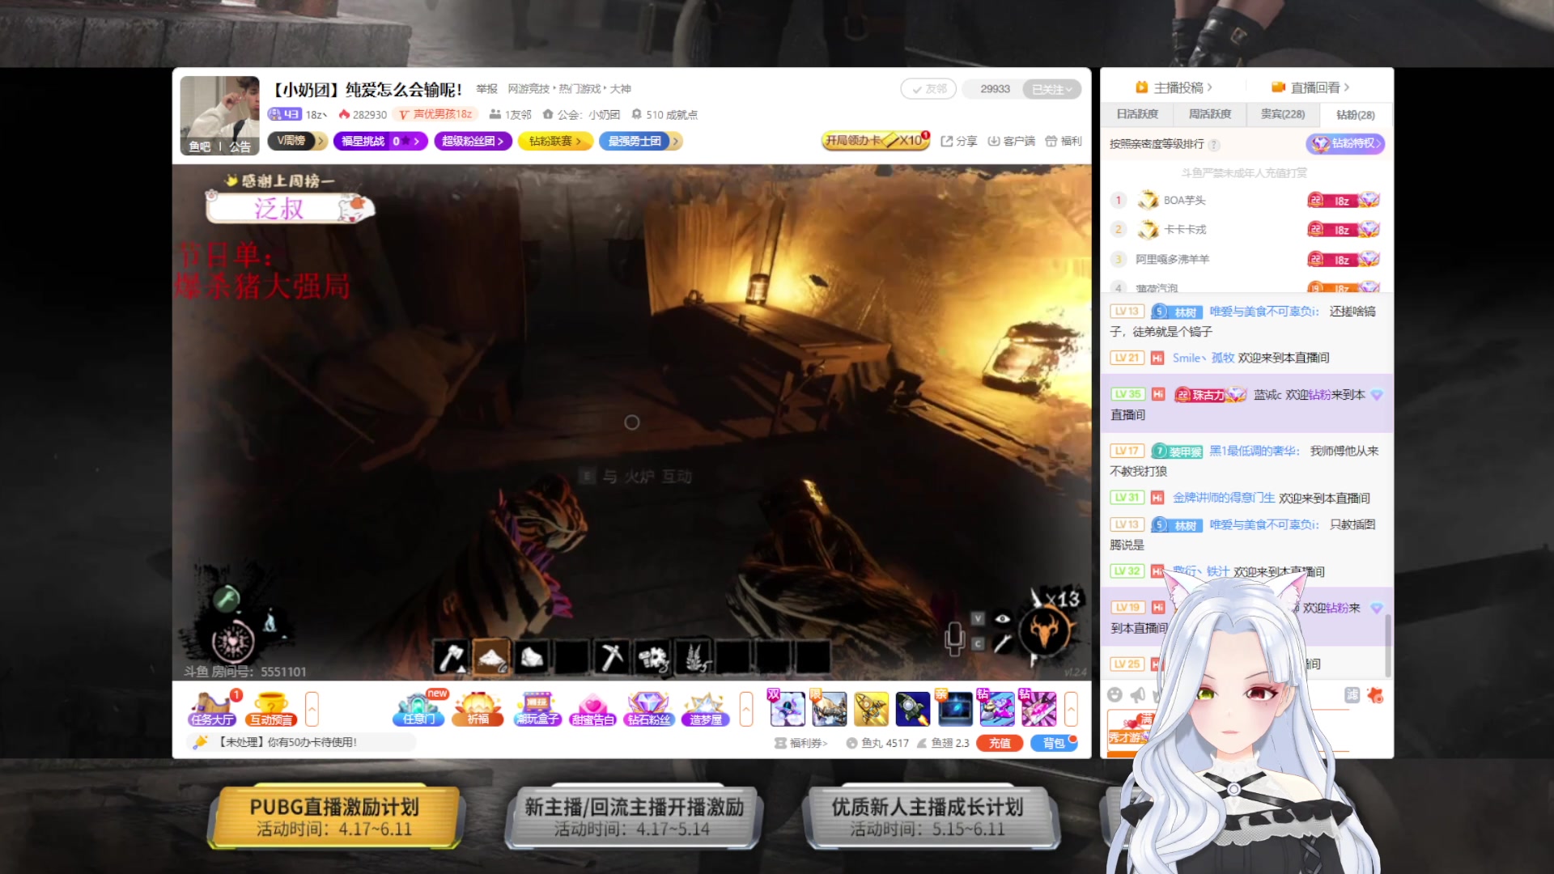Click the 新主播/回流主播开播激励 banner
This screenshot has height=874, width=1554.
point(634,817)
